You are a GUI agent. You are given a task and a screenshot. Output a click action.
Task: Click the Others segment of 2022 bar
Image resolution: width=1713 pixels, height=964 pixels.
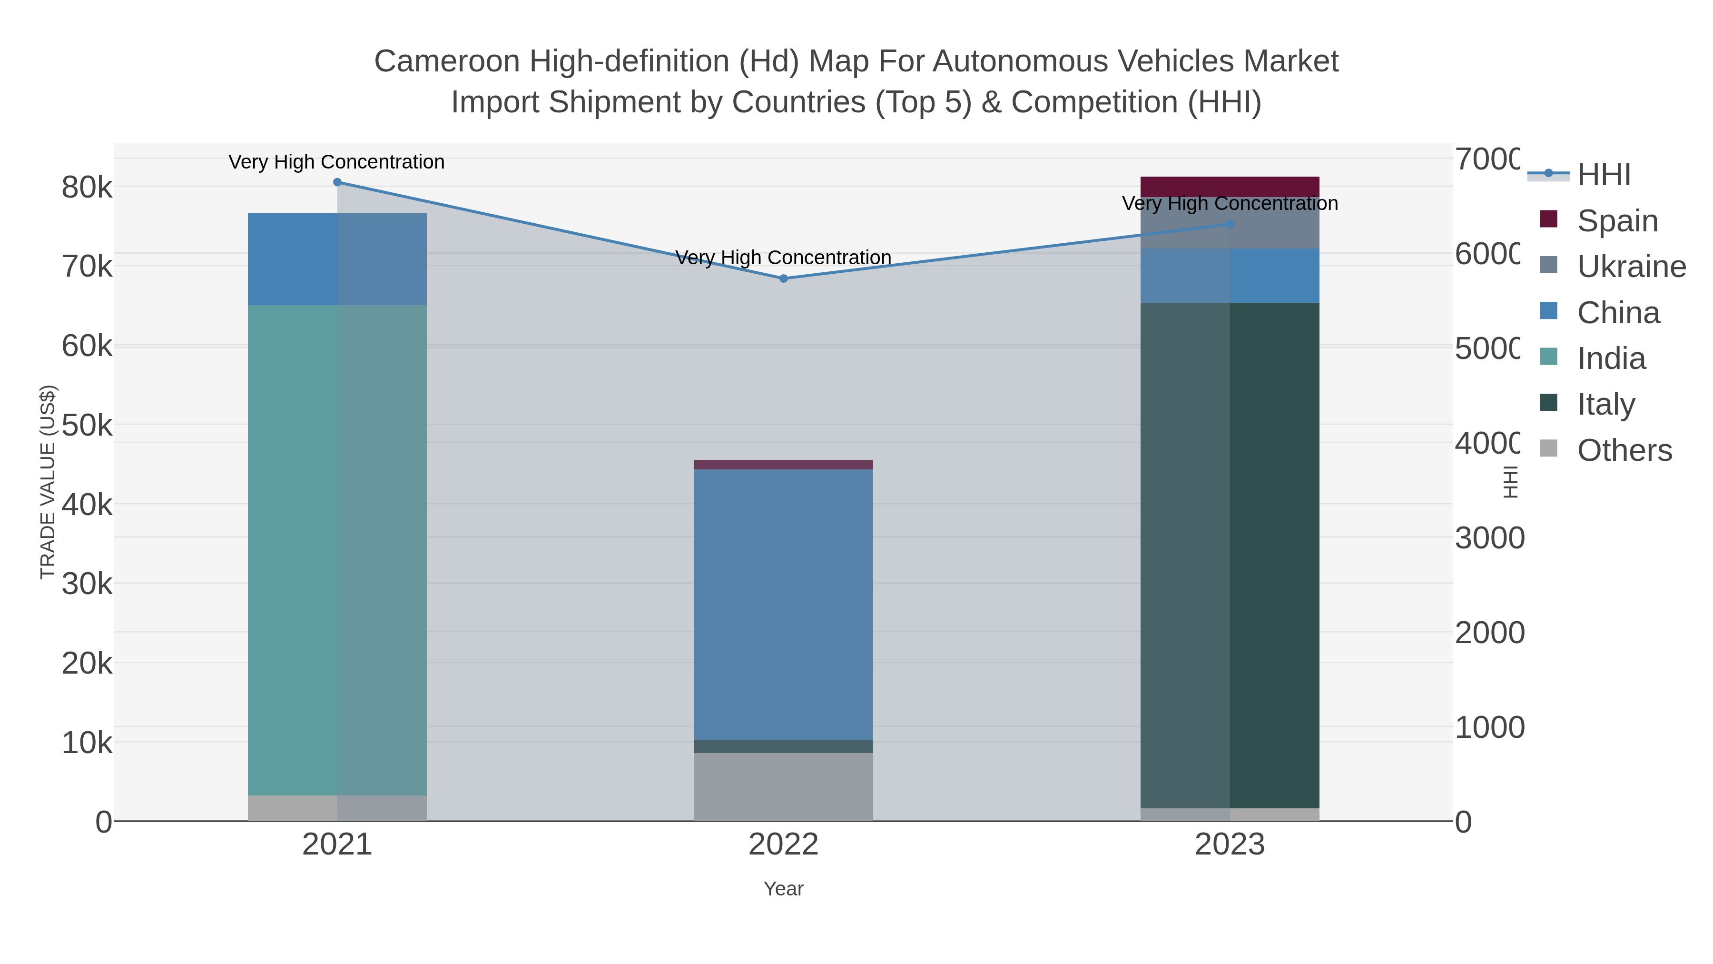(783, 787)
